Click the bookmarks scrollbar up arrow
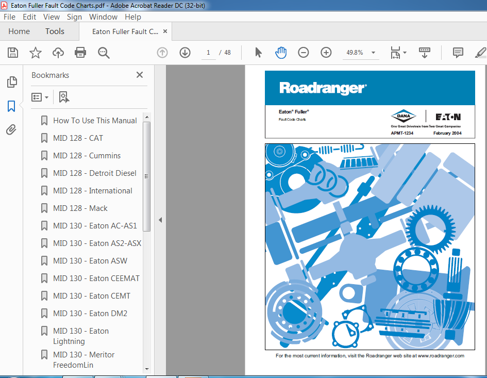Screen dimensions: 487x378 tap(147, 117)
